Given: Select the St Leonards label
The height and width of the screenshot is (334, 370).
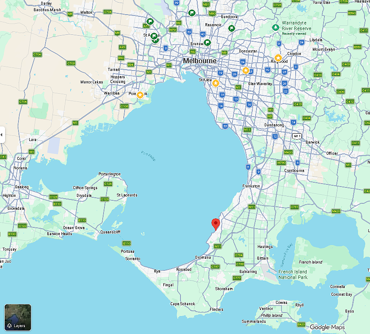Looking at the screenshot, I should pos(127,195).
